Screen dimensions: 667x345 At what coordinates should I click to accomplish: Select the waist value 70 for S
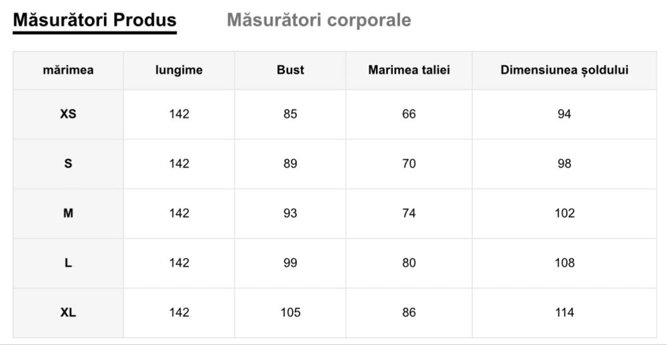[409, 163]
